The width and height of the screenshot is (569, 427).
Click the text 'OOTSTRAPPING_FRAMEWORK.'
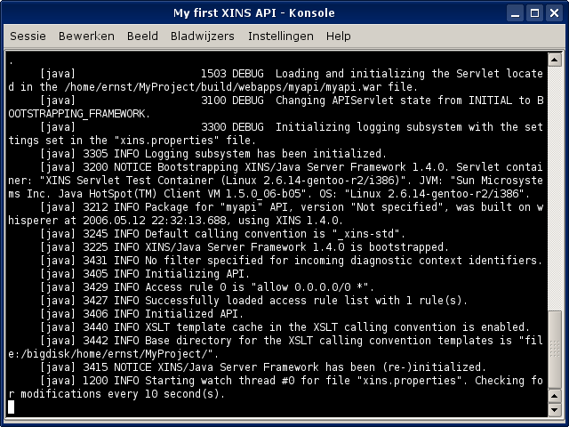coord(79,114)
